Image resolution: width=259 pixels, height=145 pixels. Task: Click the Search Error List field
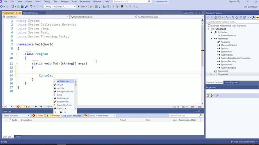[x=186, y=116]
